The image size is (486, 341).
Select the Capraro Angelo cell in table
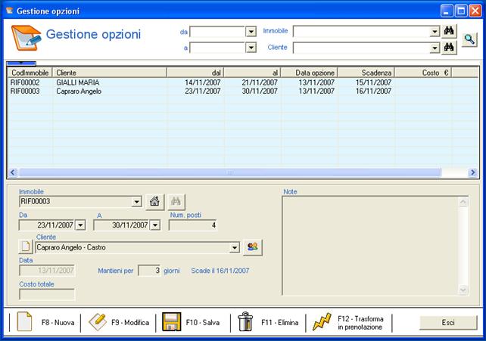79,91
